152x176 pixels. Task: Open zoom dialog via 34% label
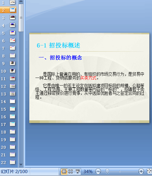point(88,171)
